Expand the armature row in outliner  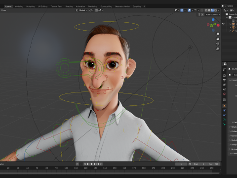pos(230,24)
